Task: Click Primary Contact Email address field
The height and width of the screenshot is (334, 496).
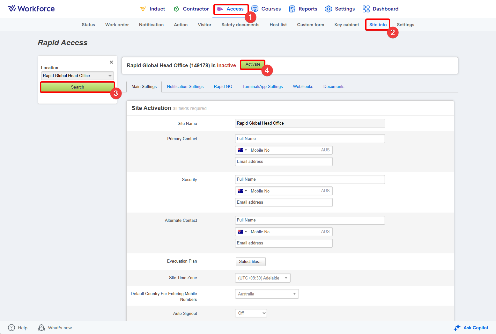Action: point(284,162)
